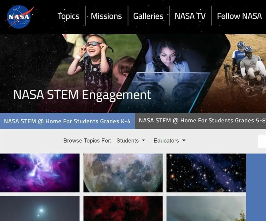Expand the Educators topics dropdown
Image resolution: width=266 pixels, height=221 pixels.
[170, 141]
